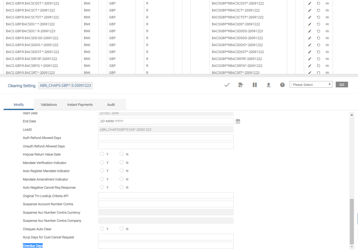The image size is (358, 251).
Task: View BACS.GBP.R.BACSCT.*-20091222 record with glasses icon
Action: [327, 10]
